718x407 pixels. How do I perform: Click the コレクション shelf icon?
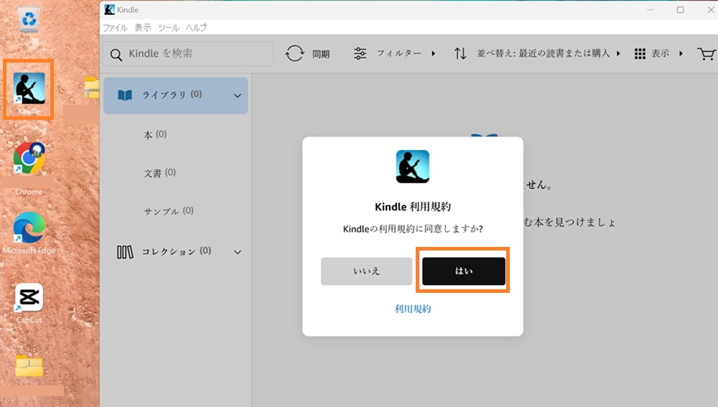point(125,252)
